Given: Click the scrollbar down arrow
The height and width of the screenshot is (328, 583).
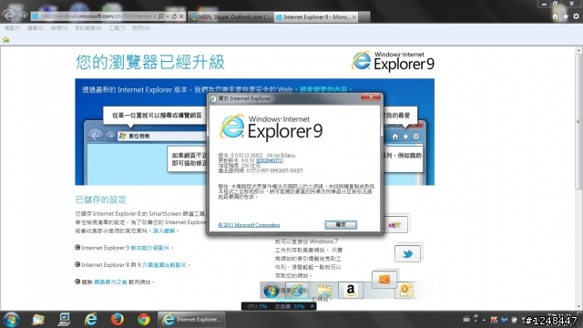Looking at the screenshot, I should (578, 307).
